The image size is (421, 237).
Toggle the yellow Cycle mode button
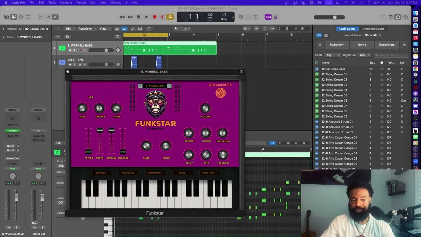pos(170,17)
